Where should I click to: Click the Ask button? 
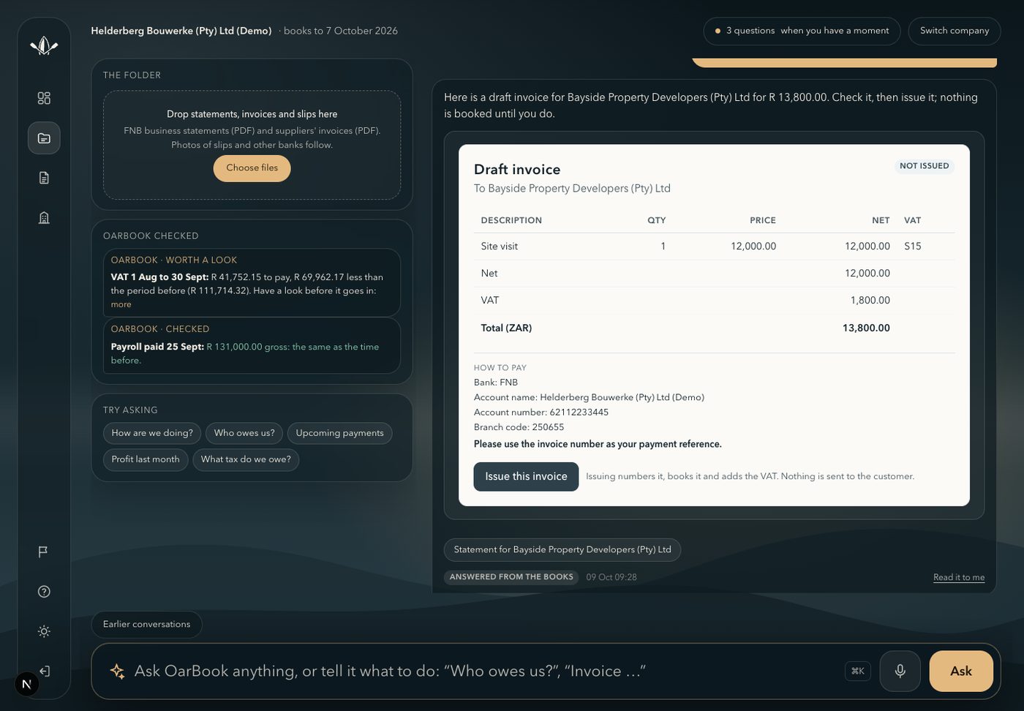[x=961, y=671]
